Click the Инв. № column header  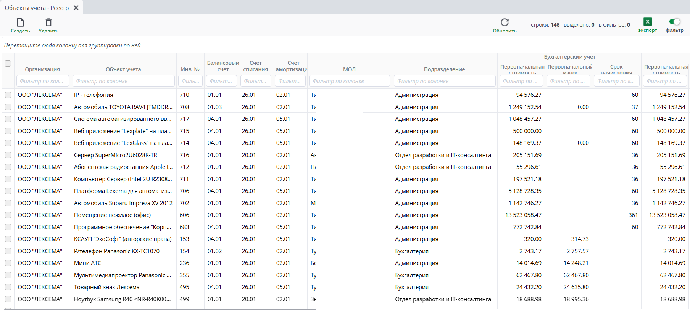pos(190,69)
